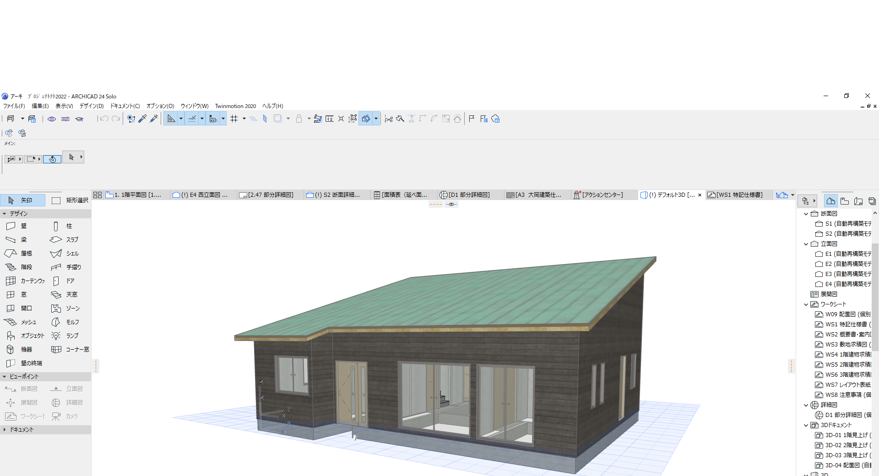Select the 展開図 item in navigator

tap(824, 294)
